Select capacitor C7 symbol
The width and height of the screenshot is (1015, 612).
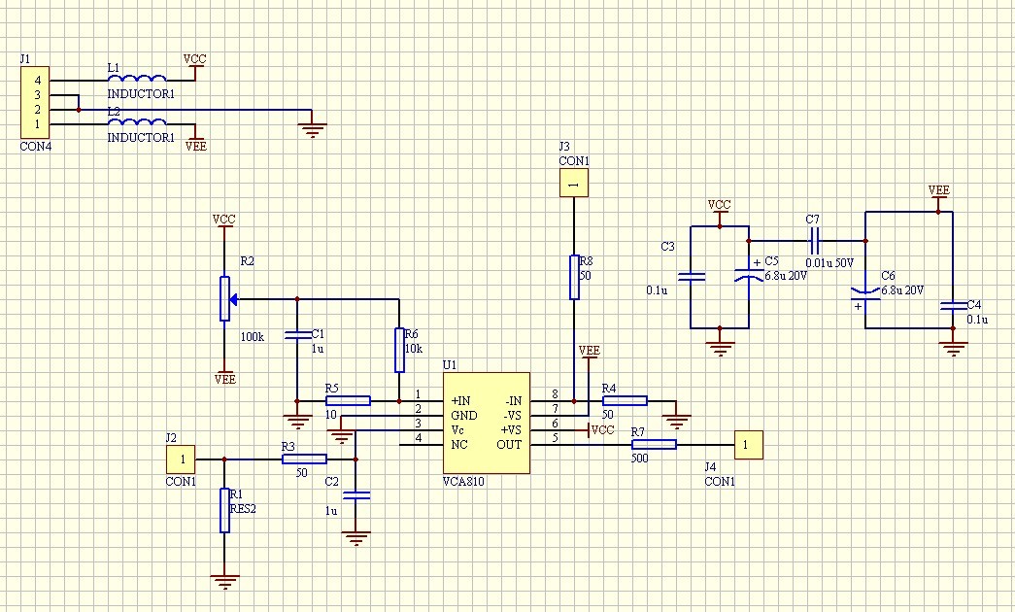814,241
